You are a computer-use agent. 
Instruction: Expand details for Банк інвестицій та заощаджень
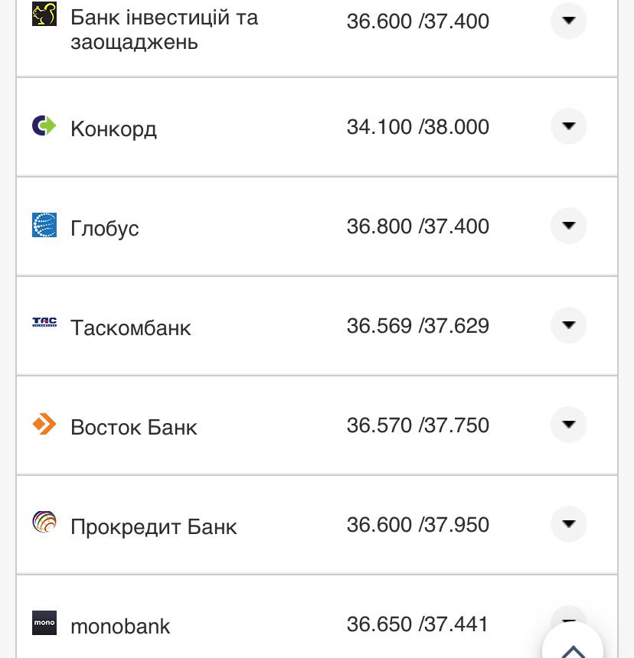click(x=568, y=21)
